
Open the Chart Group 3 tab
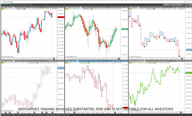24,5
